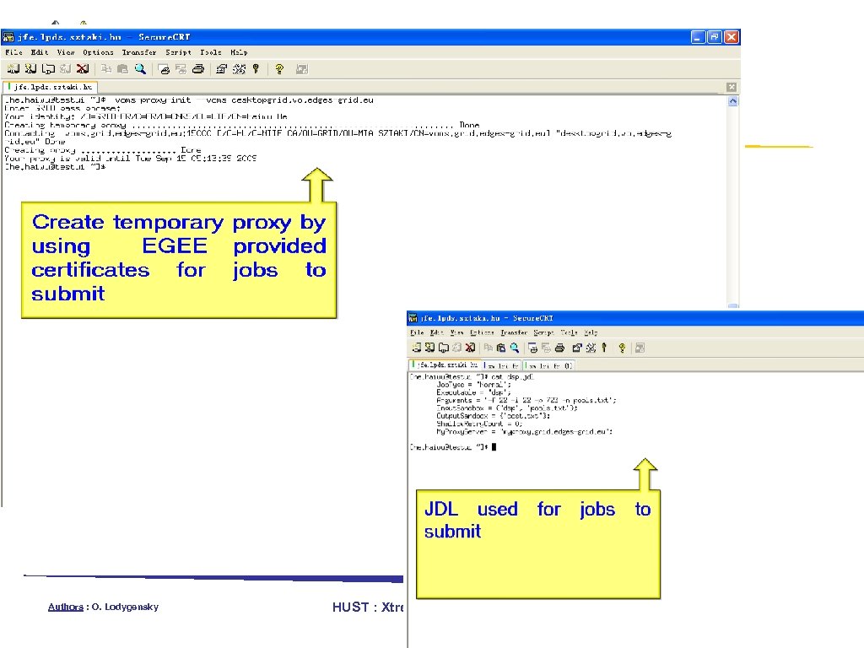
Task: Click upper terminal last prompt line
Action: [x=55, y=166]
